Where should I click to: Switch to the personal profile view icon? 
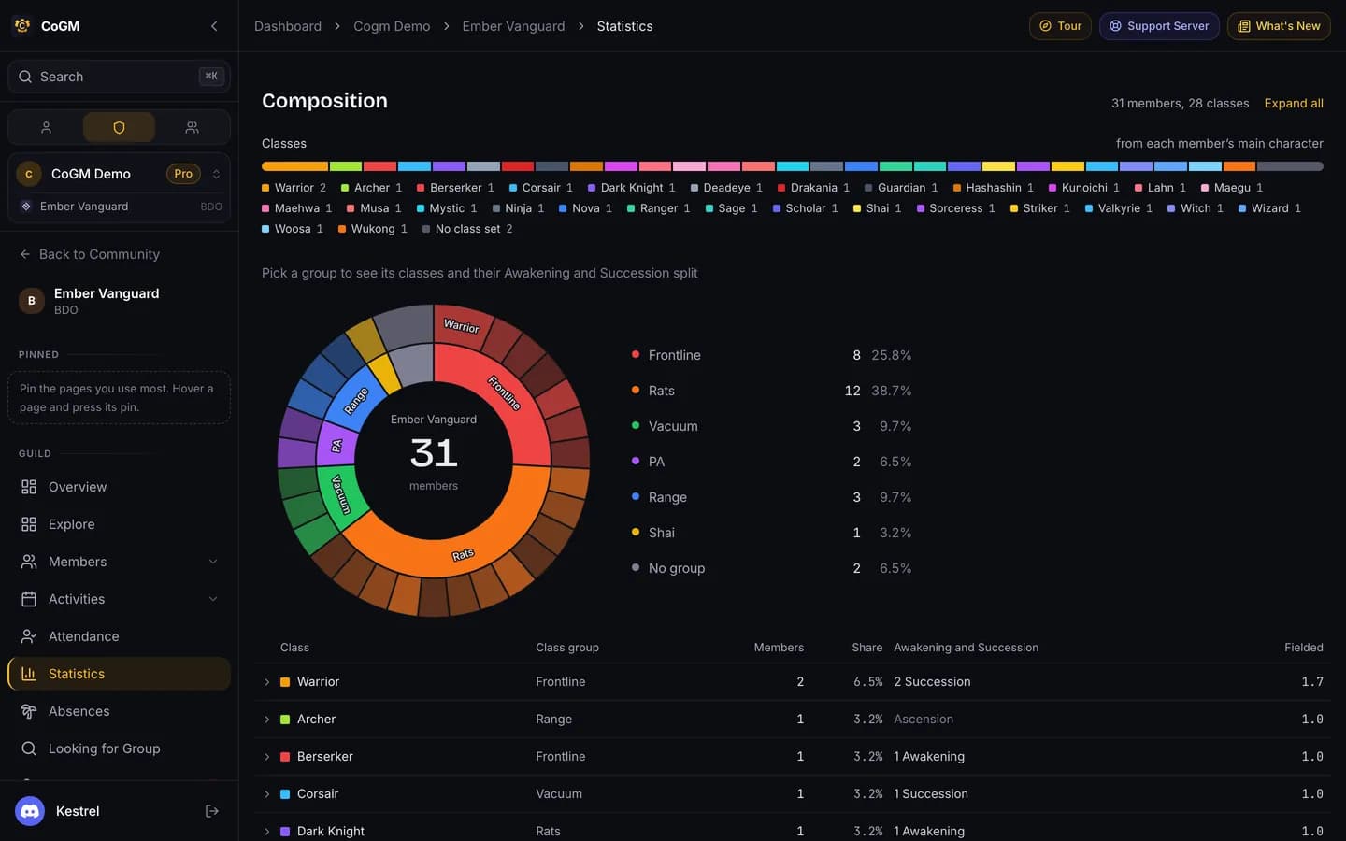coord(46,127)
